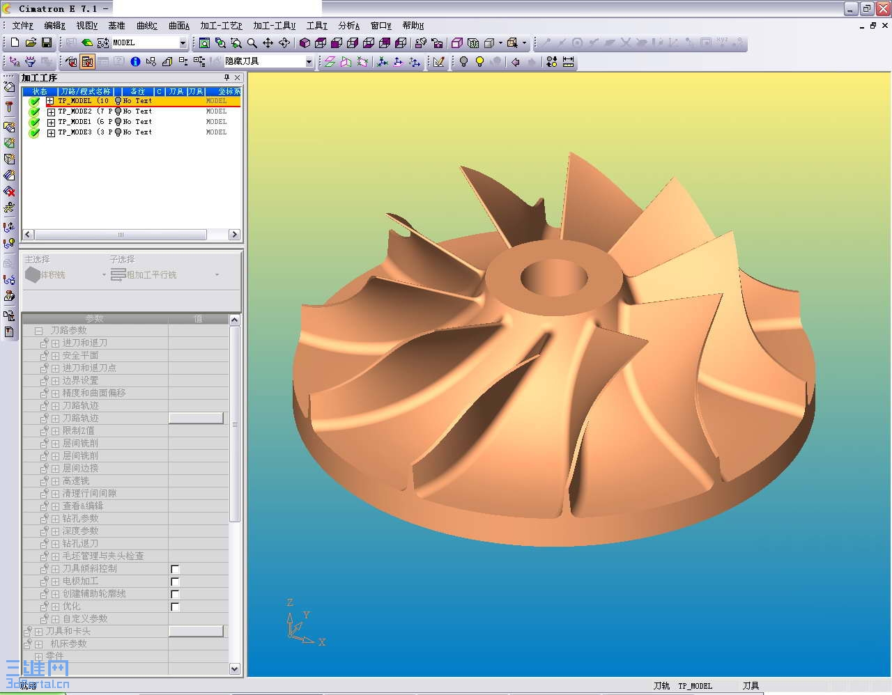The image size is (892, 695).
Task: Click the 备注 column header
Action: point(137,91)
